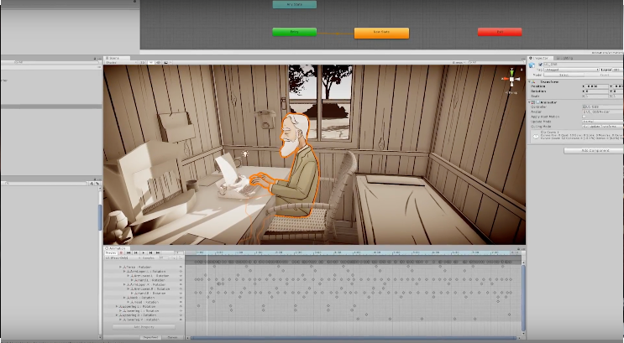Screen dimensions: 624x343
Task: Switch to Dopesheet view
Action: (150, 337)
